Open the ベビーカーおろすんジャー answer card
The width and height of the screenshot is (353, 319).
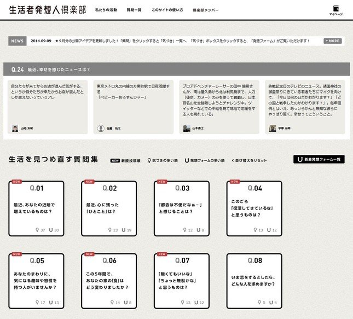134,107
